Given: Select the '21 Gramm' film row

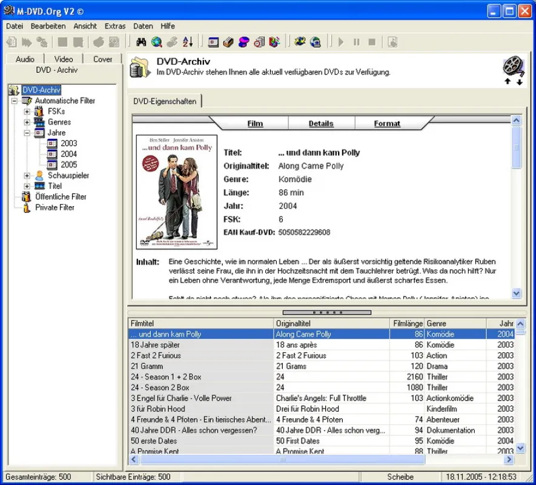Looking at the screenshot, I should coord(322,366).
